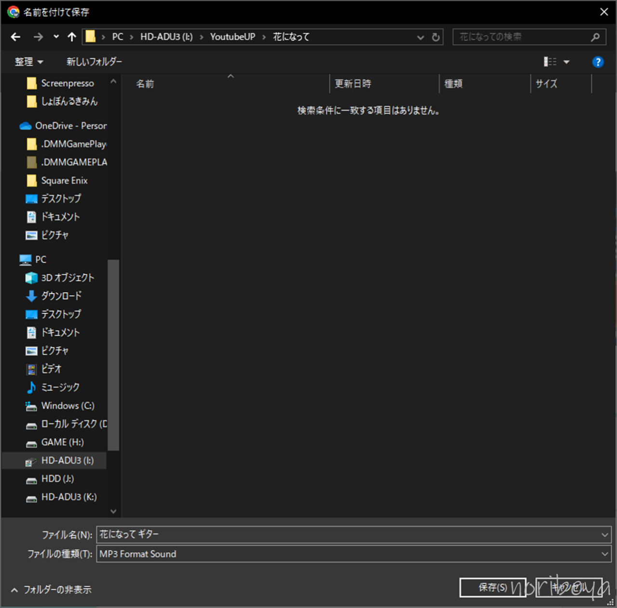Click the search magnifier icon

pos(596,37)
